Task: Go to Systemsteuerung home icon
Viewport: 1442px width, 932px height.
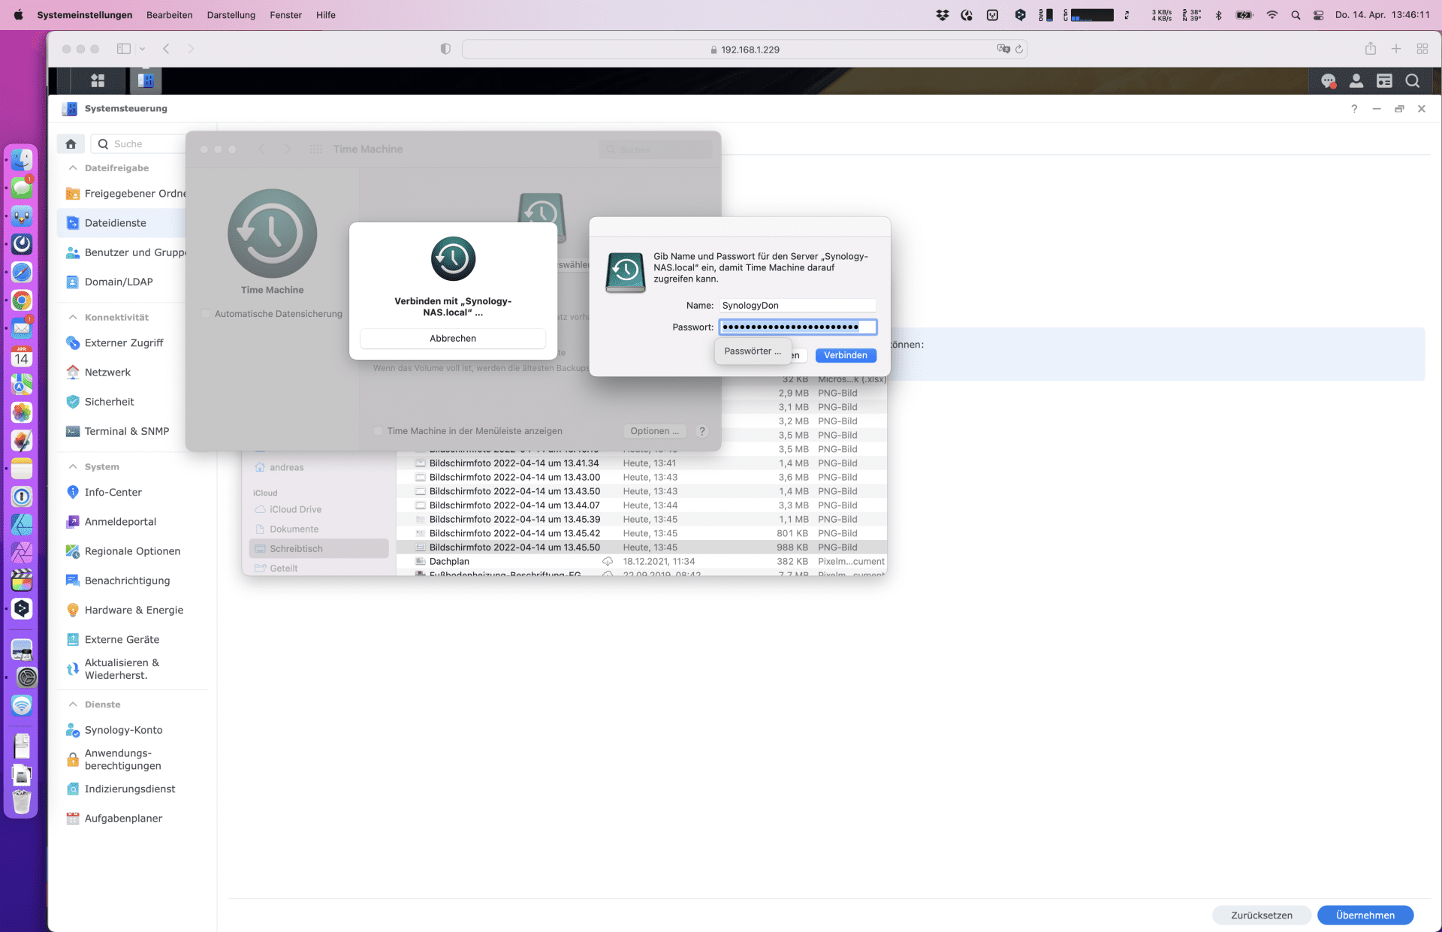Action: tap(71, 143)
